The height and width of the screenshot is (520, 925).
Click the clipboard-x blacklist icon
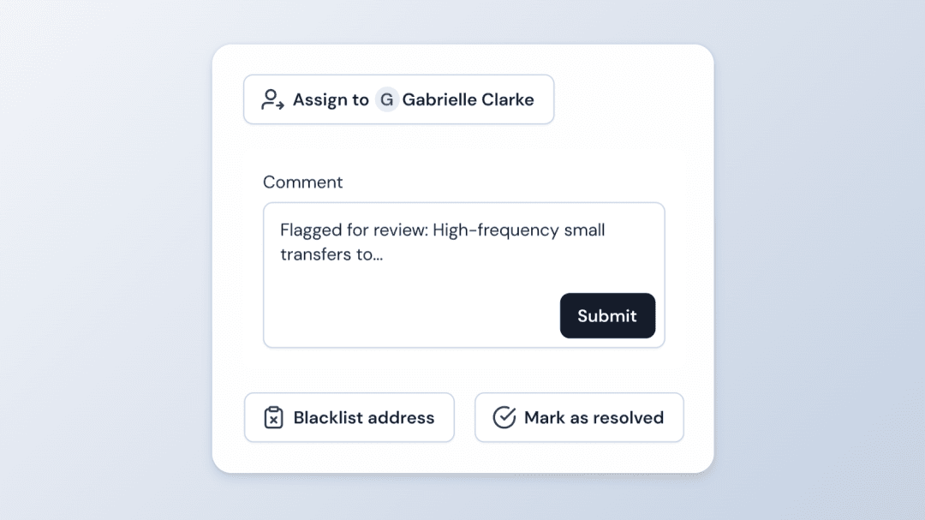tap(273, 418)
